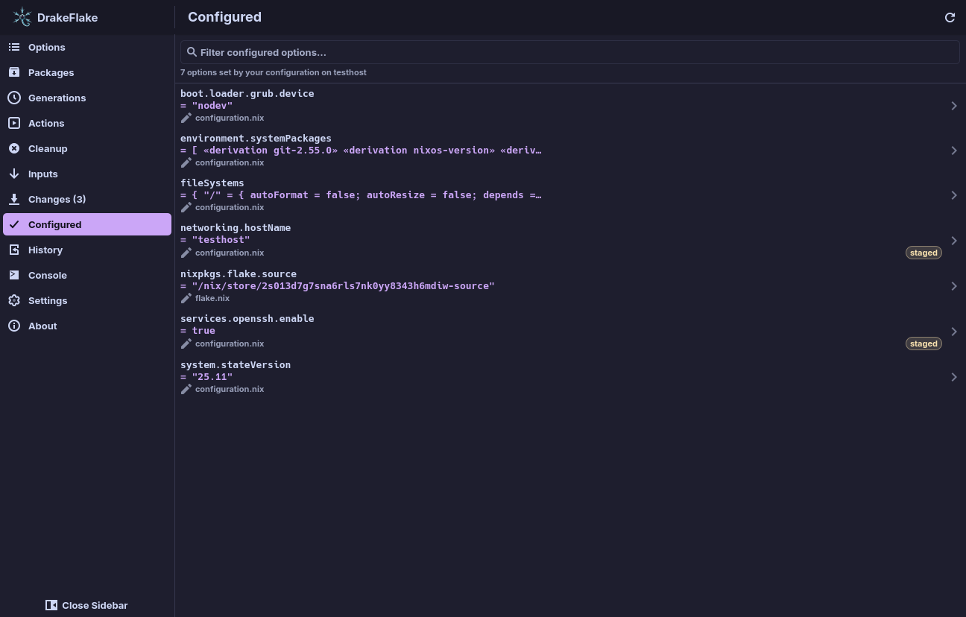Screen dimensions: 966x617
Task: Select the Configured sidebar item
Action: click(x=87, y=224)
